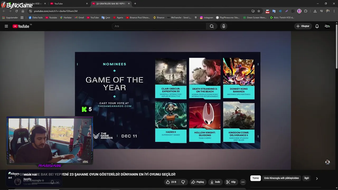Go back with the browser back arrow
This screenshot has width=338, height=190.
pos(4,11)
